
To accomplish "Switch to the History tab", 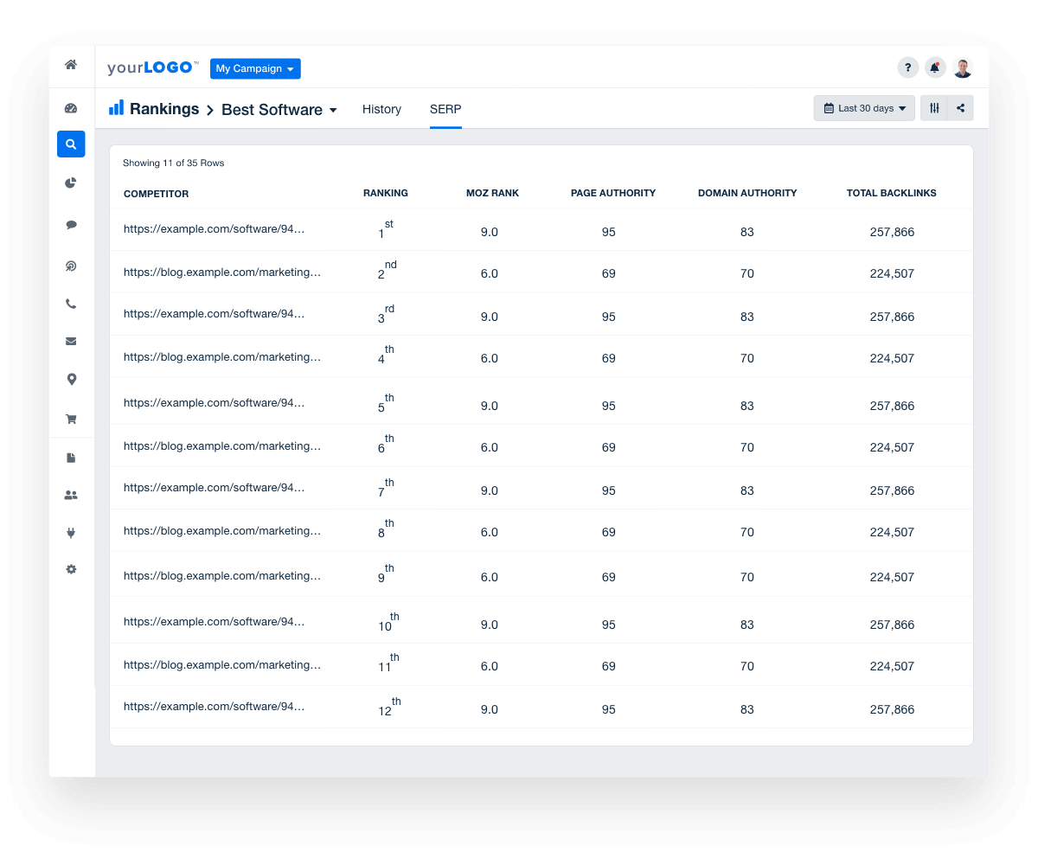I will point(381,109).
